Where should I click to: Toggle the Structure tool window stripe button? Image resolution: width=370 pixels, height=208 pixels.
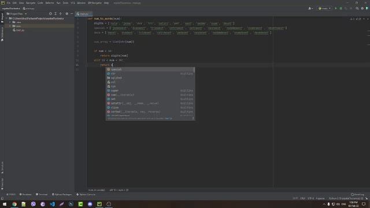pyautogui.click(x=2, y=168)
